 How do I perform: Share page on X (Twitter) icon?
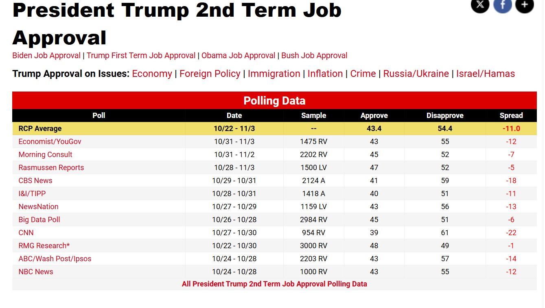tap(480, 5)
